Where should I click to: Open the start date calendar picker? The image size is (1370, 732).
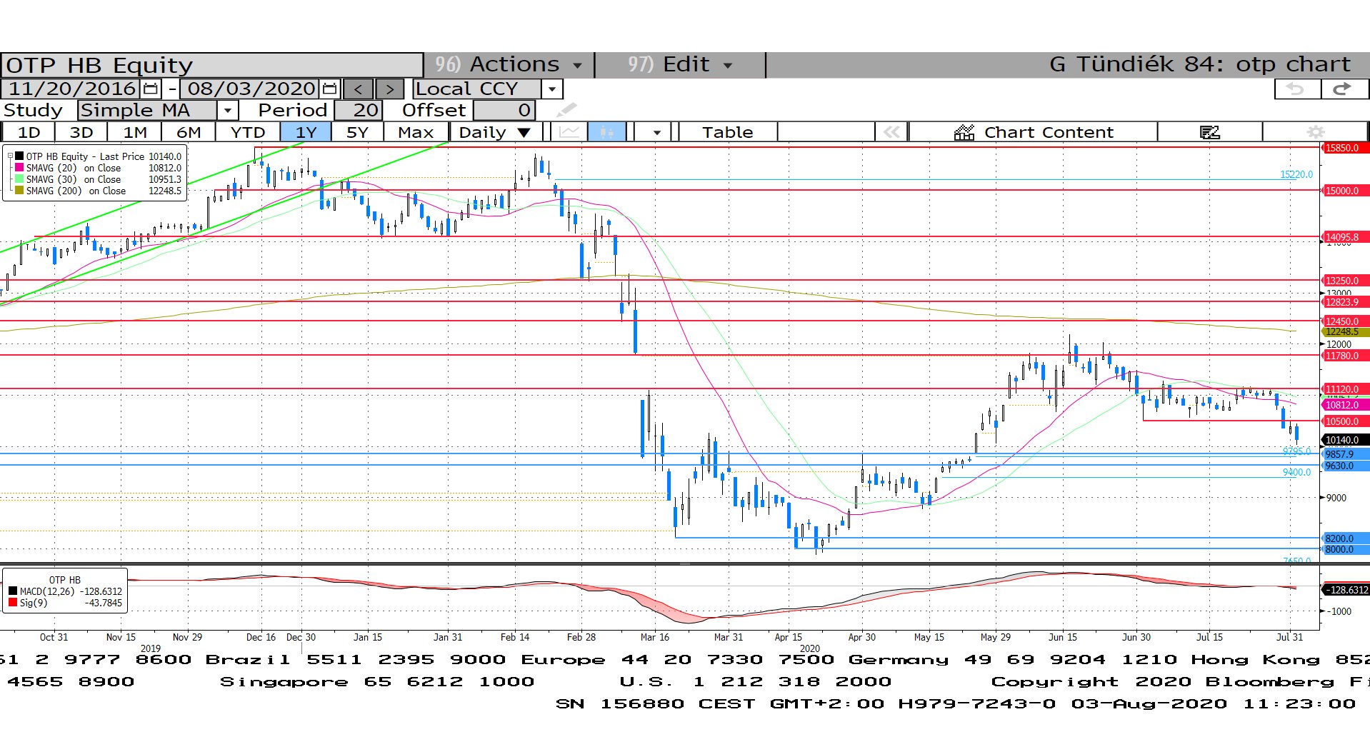(x=150, y=89)
